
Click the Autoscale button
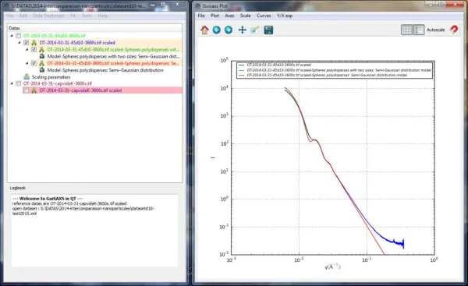435,30
